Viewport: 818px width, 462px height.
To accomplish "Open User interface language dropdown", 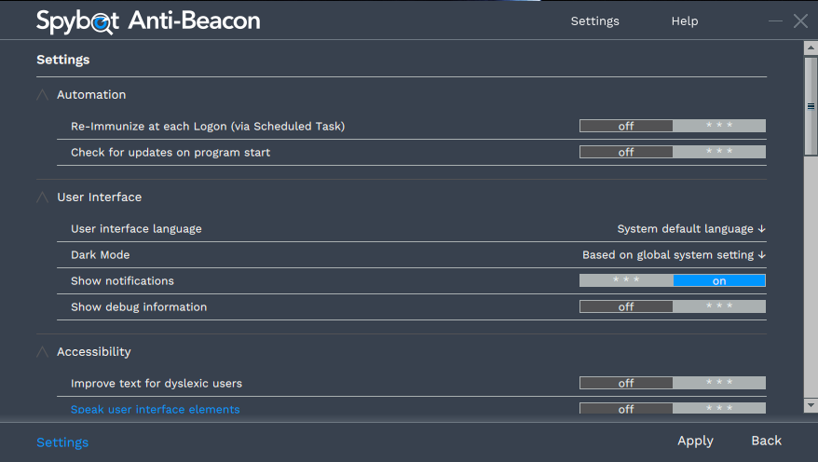I will click(691, 229).
